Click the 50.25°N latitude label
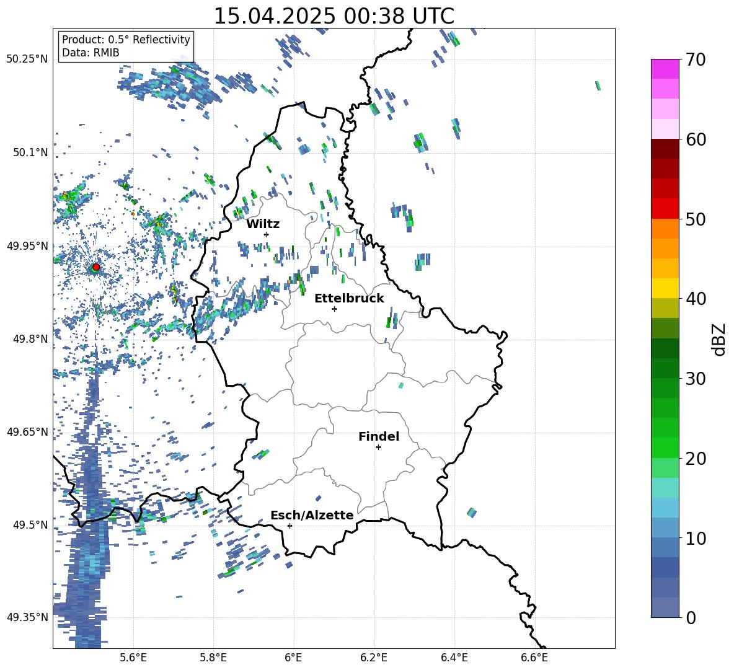 27,60
